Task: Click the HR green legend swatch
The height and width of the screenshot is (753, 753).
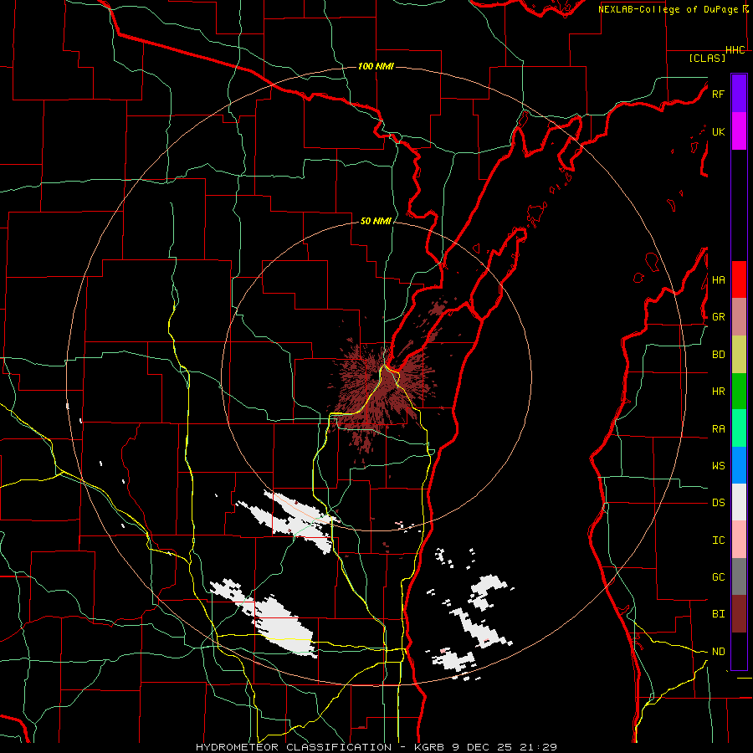Action: (x=739, y=392)
